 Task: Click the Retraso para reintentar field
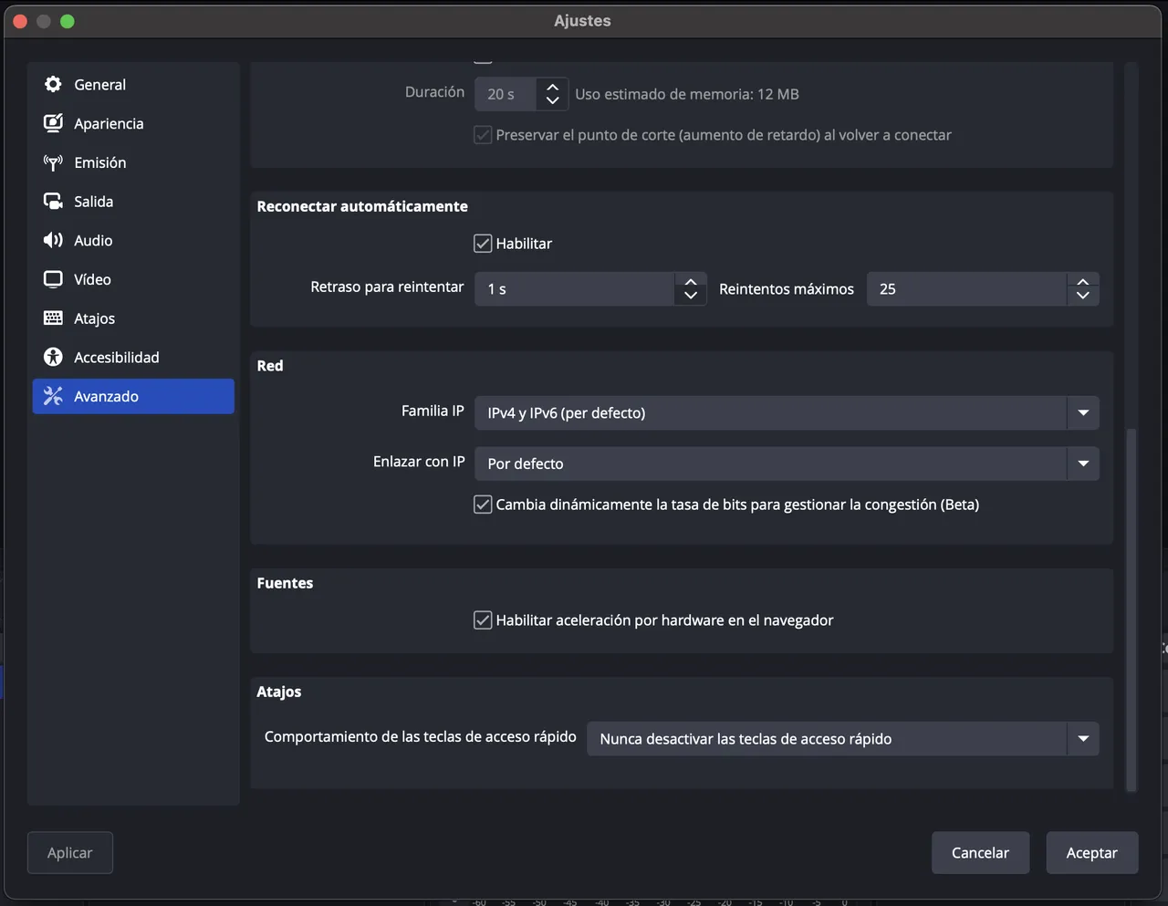[x=575, y=289]
